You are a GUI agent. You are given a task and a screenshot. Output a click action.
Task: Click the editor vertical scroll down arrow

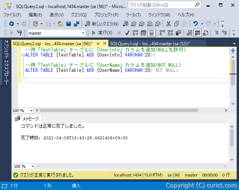tap(233, 104)
